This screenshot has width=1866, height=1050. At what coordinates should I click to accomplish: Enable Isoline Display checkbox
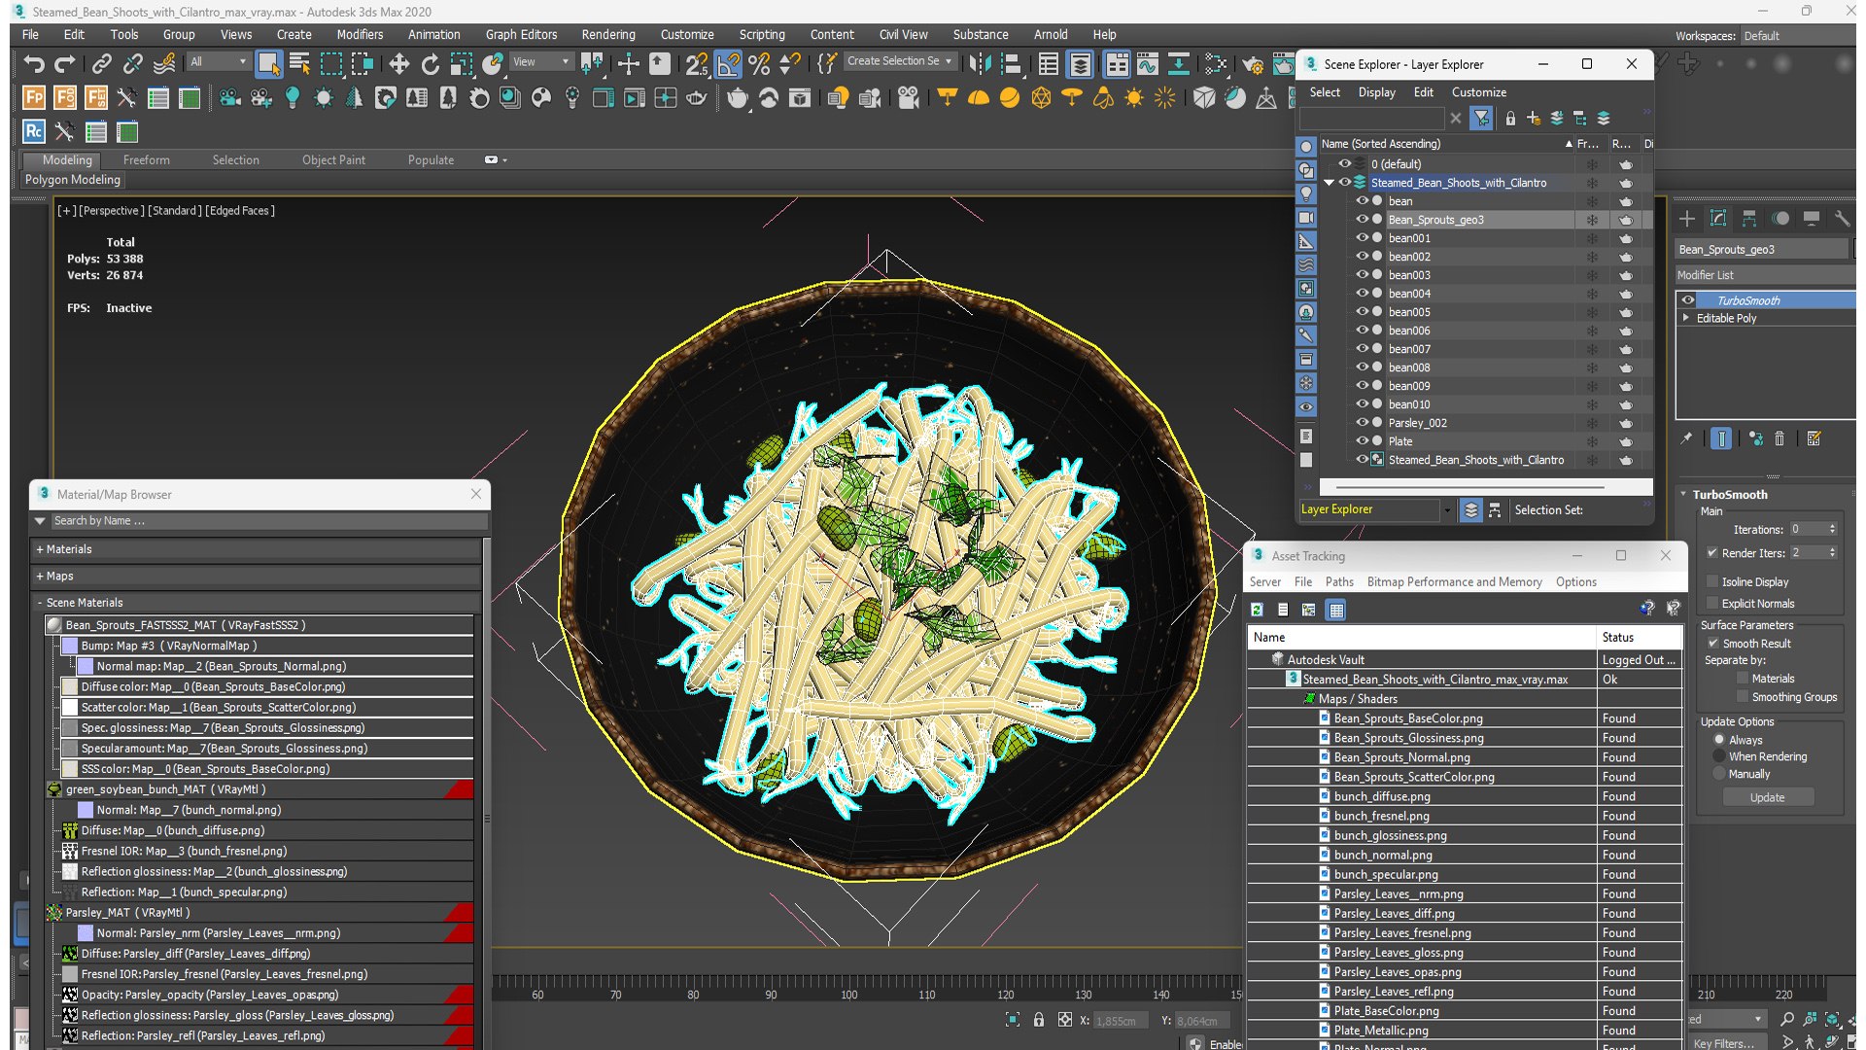[1712, 581]
